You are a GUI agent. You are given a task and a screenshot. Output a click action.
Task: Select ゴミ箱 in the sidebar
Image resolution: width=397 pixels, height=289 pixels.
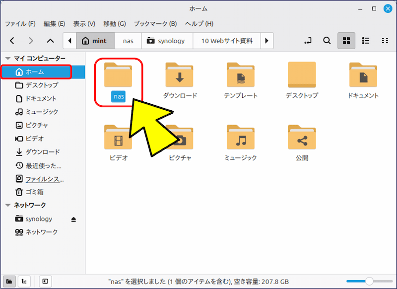click(34, 192)
